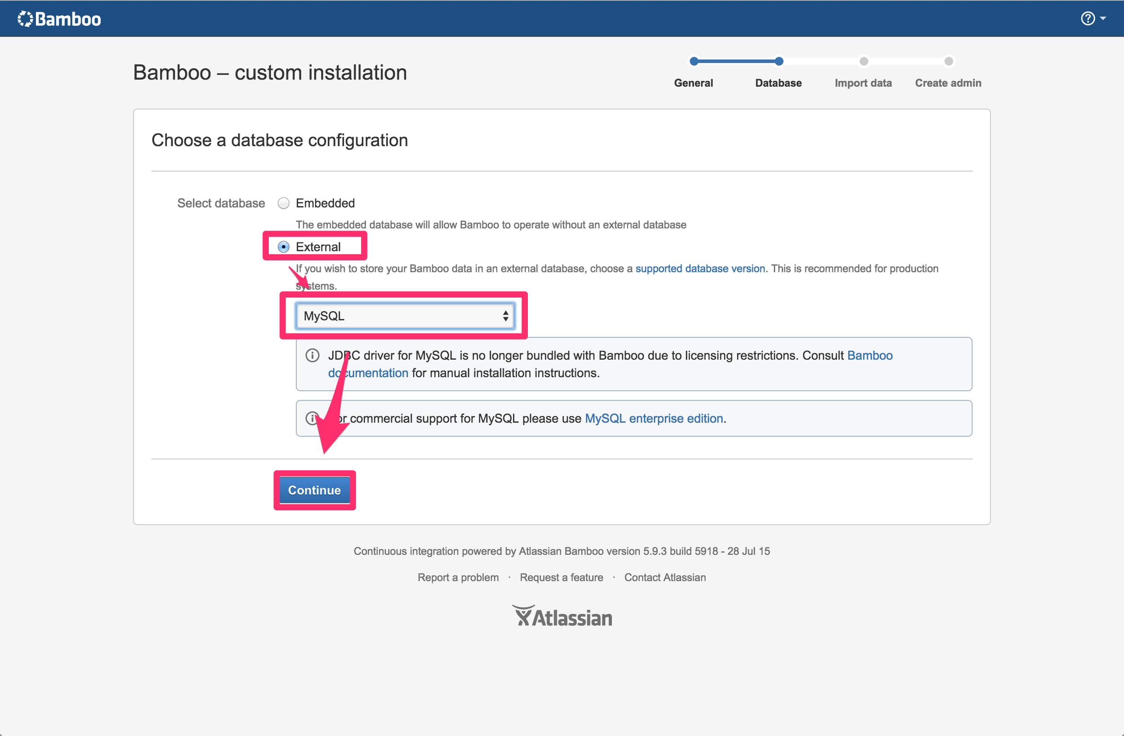Click the info icon beside JDBC driver notice
Image resolution: width=1124 pixels, height=736 pixels.
coord(312,355)
